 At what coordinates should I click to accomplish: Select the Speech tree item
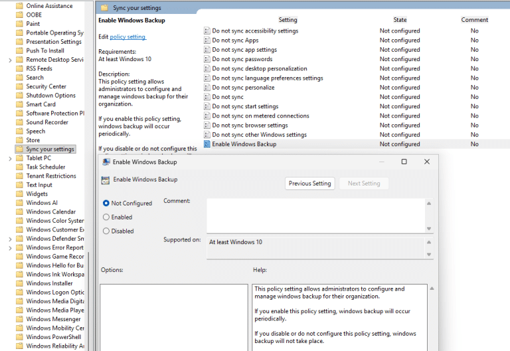click(35, 131)
